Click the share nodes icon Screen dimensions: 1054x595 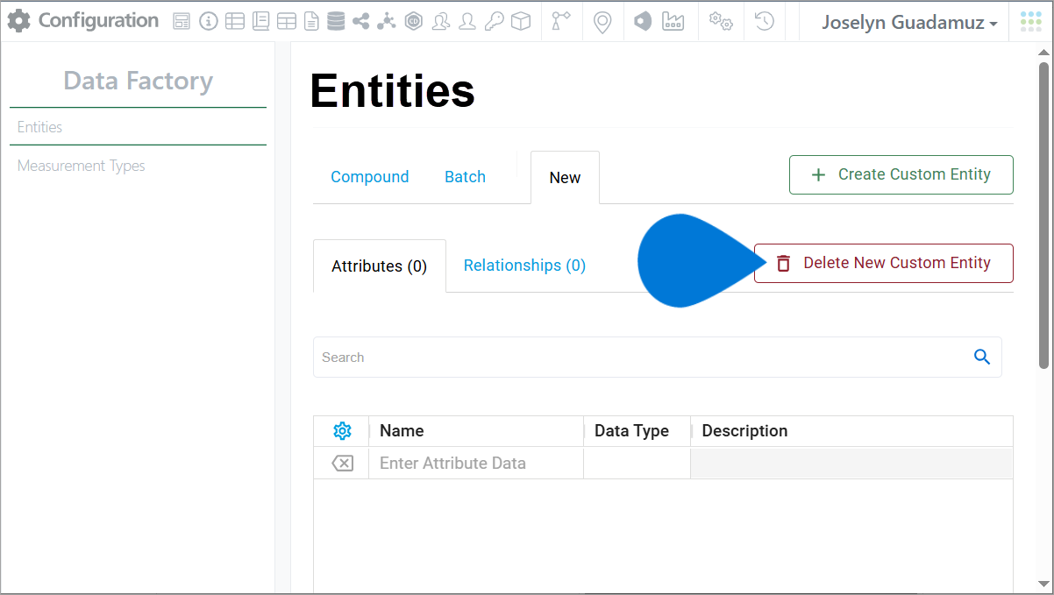coord(360,22)
